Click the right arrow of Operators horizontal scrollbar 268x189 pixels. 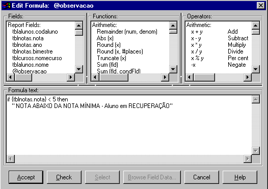pos(248,77)
